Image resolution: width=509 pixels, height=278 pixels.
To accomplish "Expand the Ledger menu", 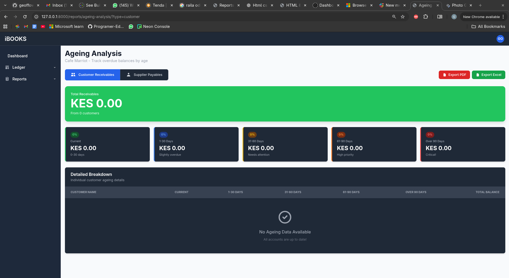I will (55, 67).
